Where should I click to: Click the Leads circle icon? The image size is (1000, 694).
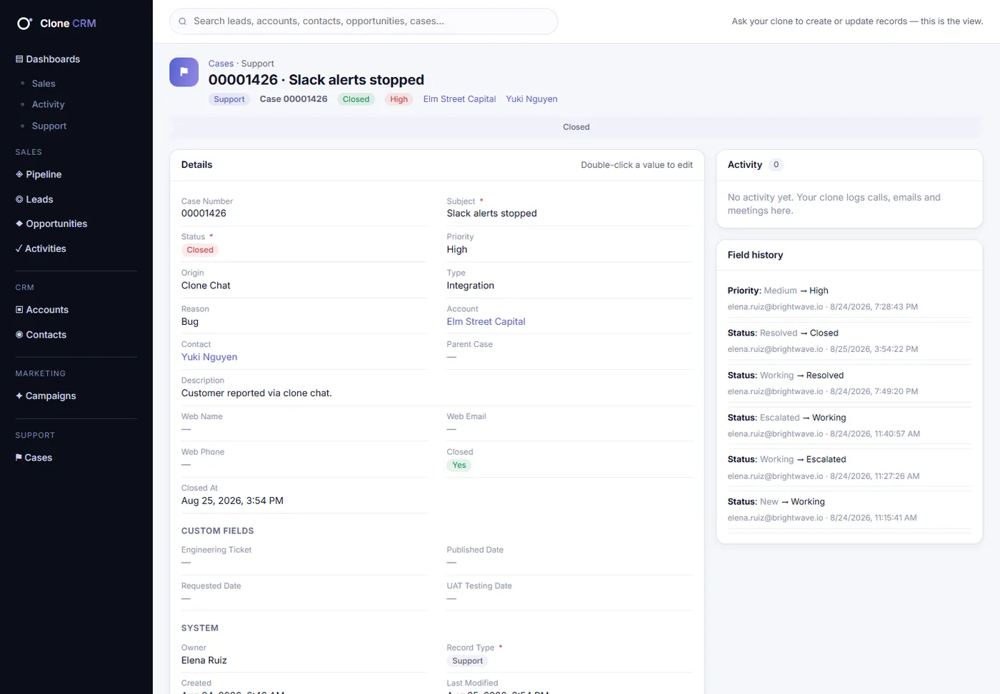point(19,199)
